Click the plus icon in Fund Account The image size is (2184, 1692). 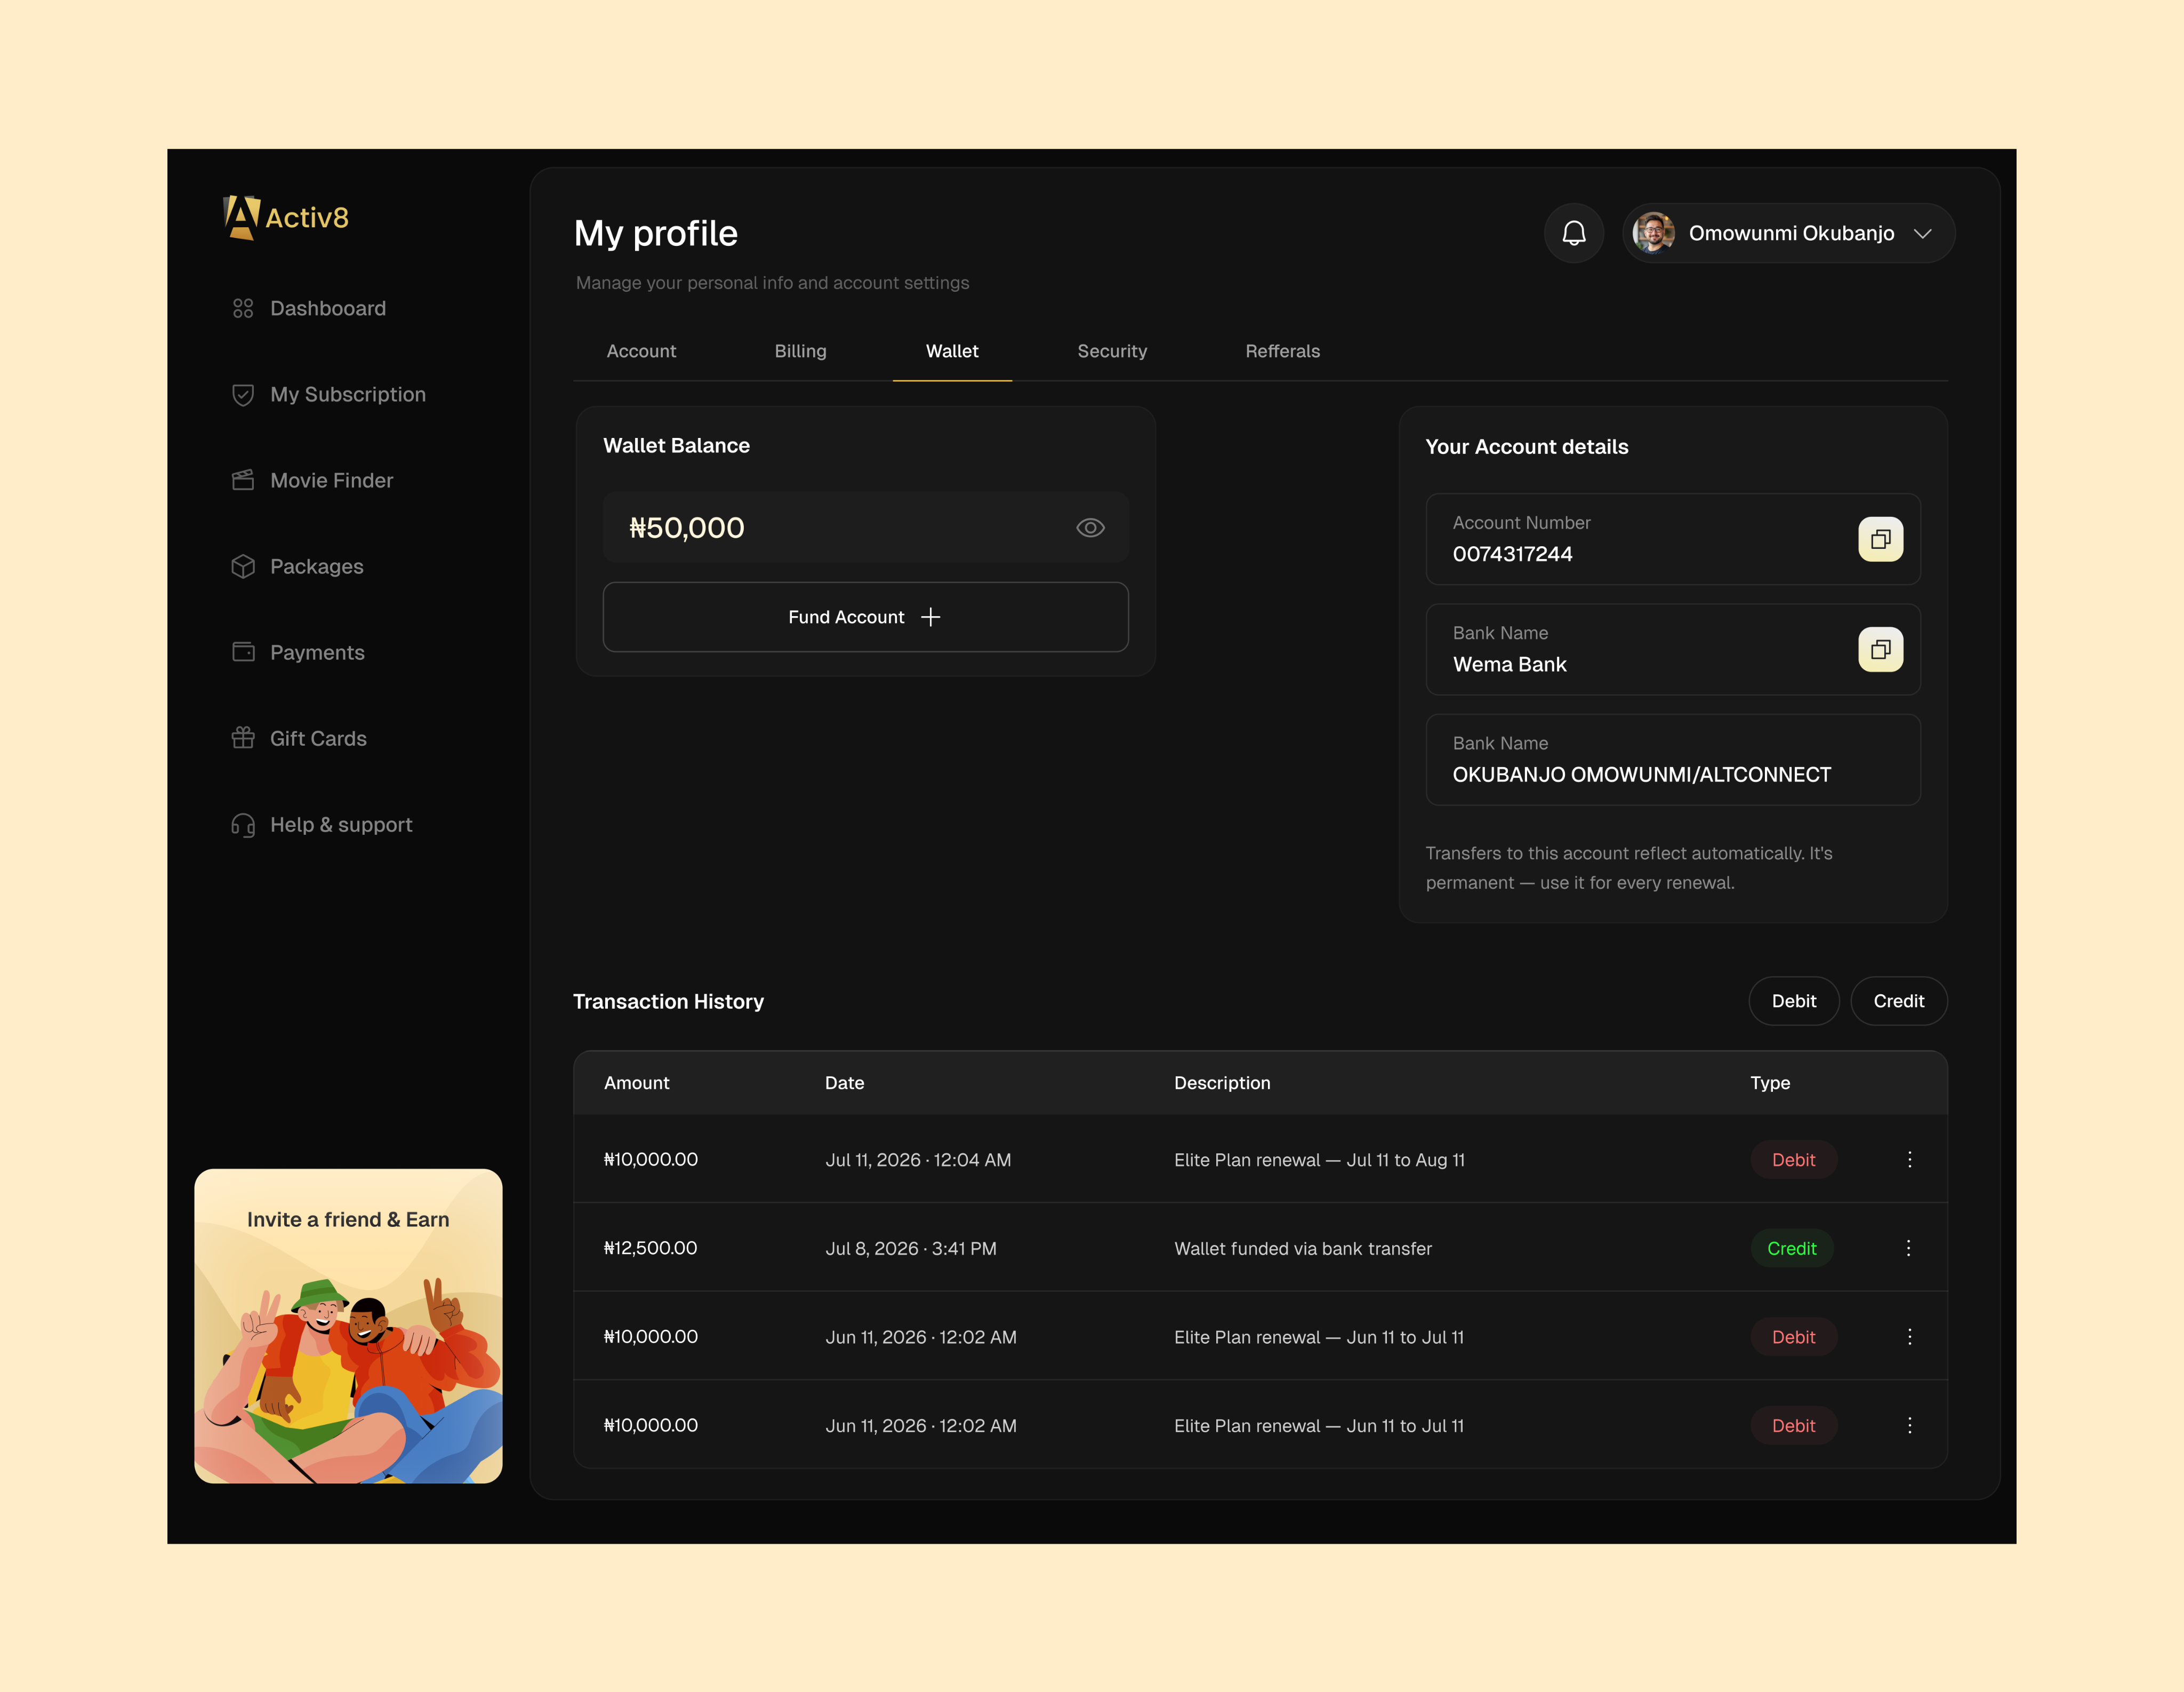[930, 617]
